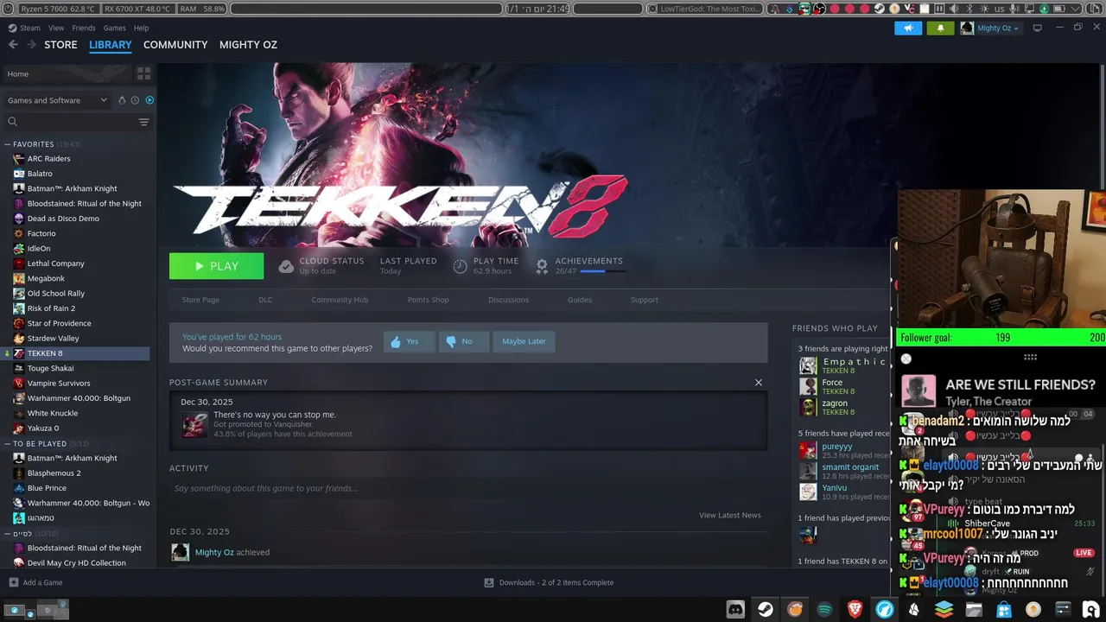Screen dimensions: 1106x622
Task: Click the library search magnifier icon
Action: [12, 122]
